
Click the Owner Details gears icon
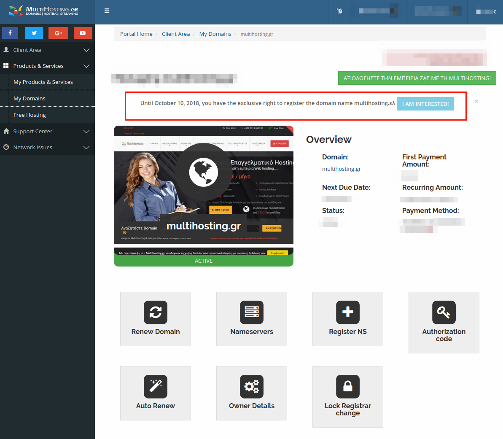click(252, 386)
